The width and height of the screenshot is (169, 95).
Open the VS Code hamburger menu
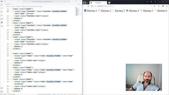point(5,2)
